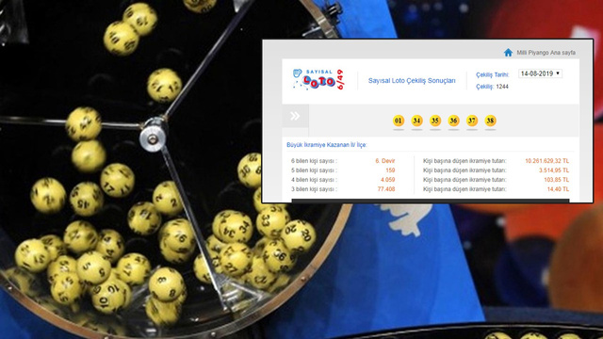Open the Milli Piyango Ana sayfa link
This screenshot has width=603, height=339.
546,53
